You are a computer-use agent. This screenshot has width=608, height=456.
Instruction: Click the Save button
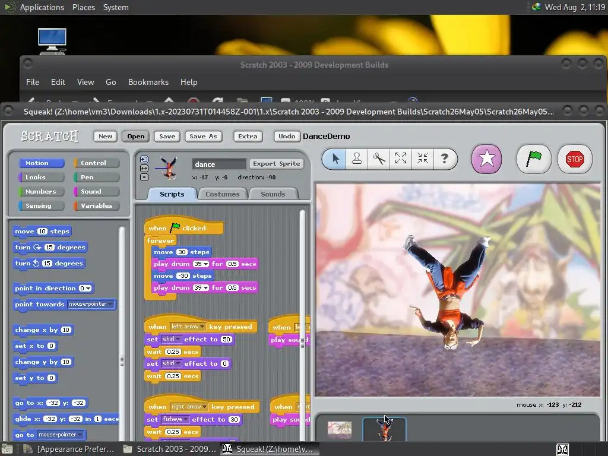(167, 136)
